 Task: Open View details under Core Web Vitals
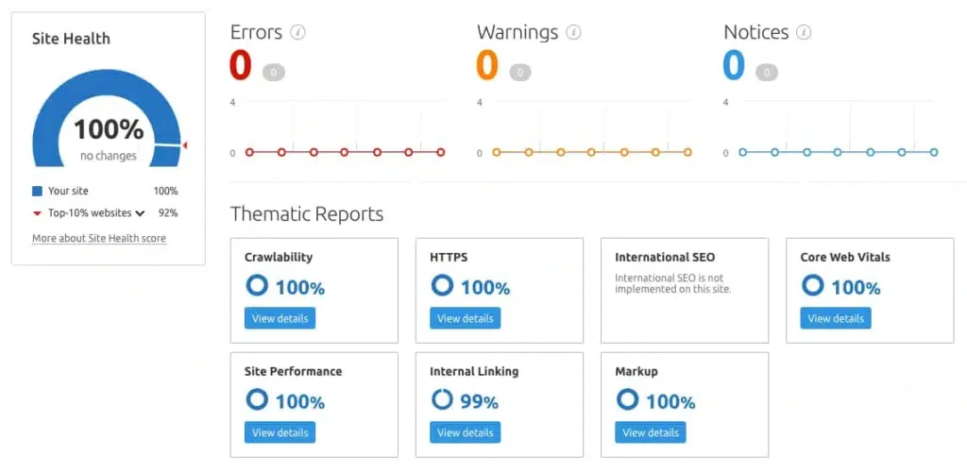click(835, 318)
